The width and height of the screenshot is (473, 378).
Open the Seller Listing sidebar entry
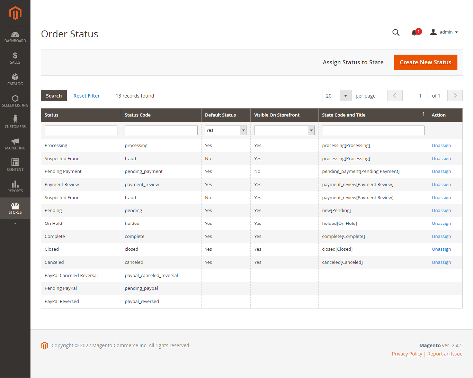[x=15, y=100]
